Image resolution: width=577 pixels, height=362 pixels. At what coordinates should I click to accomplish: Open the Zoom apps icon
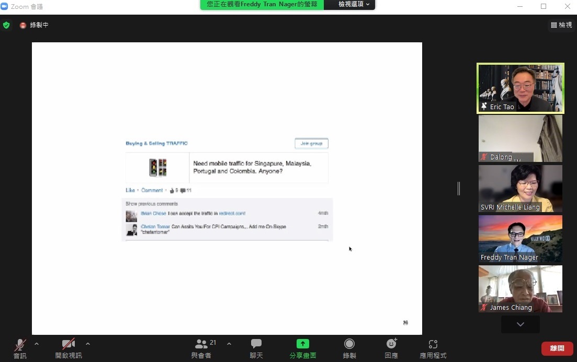433,345
